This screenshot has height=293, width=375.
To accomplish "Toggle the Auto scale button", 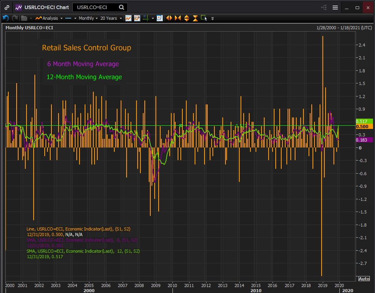I will (x=364, y=279).
